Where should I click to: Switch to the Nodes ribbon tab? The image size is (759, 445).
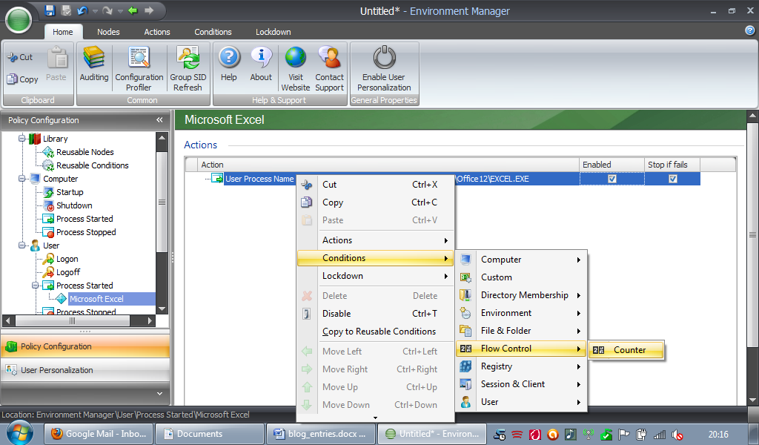[x=108, y=32]
